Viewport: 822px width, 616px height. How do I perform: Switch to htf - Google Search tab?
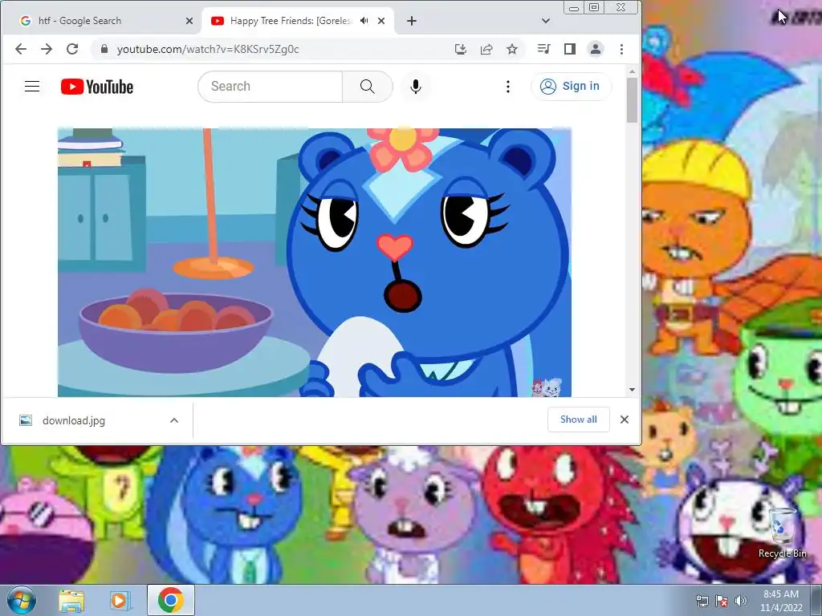100,21
